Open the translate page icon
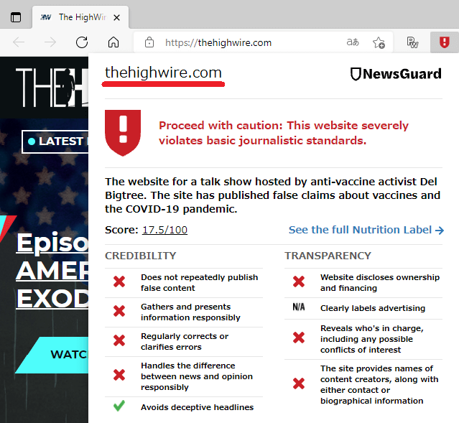Image resolution: width=459 pixels, height=423 pixels. [353, 42]
